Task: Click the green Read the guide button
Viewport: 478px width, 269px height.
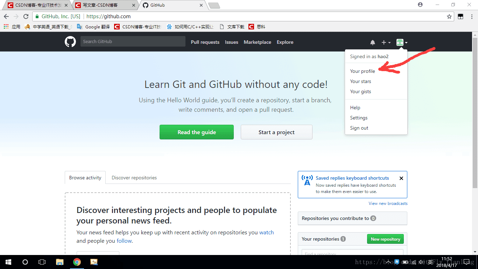Action: click(x=197, y=132)
